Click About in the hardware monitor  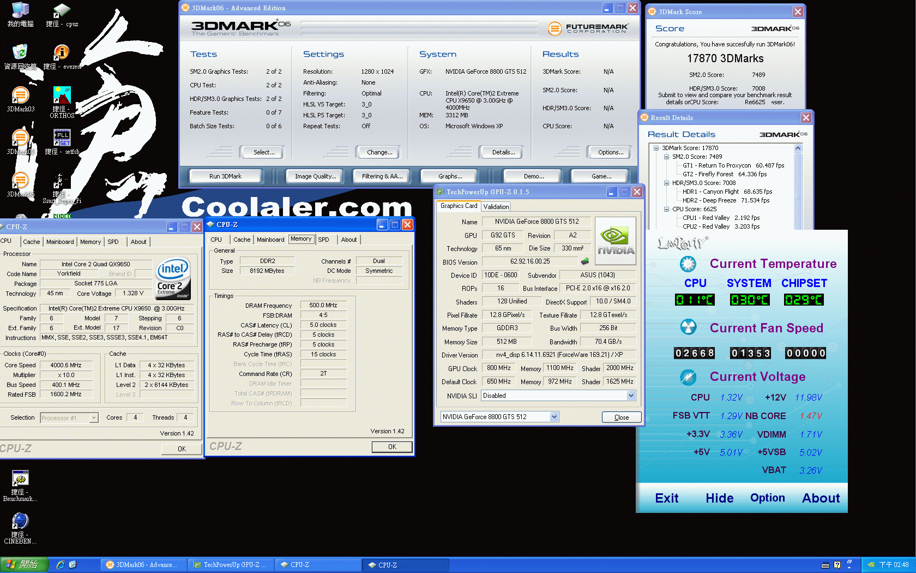[821, 498]
